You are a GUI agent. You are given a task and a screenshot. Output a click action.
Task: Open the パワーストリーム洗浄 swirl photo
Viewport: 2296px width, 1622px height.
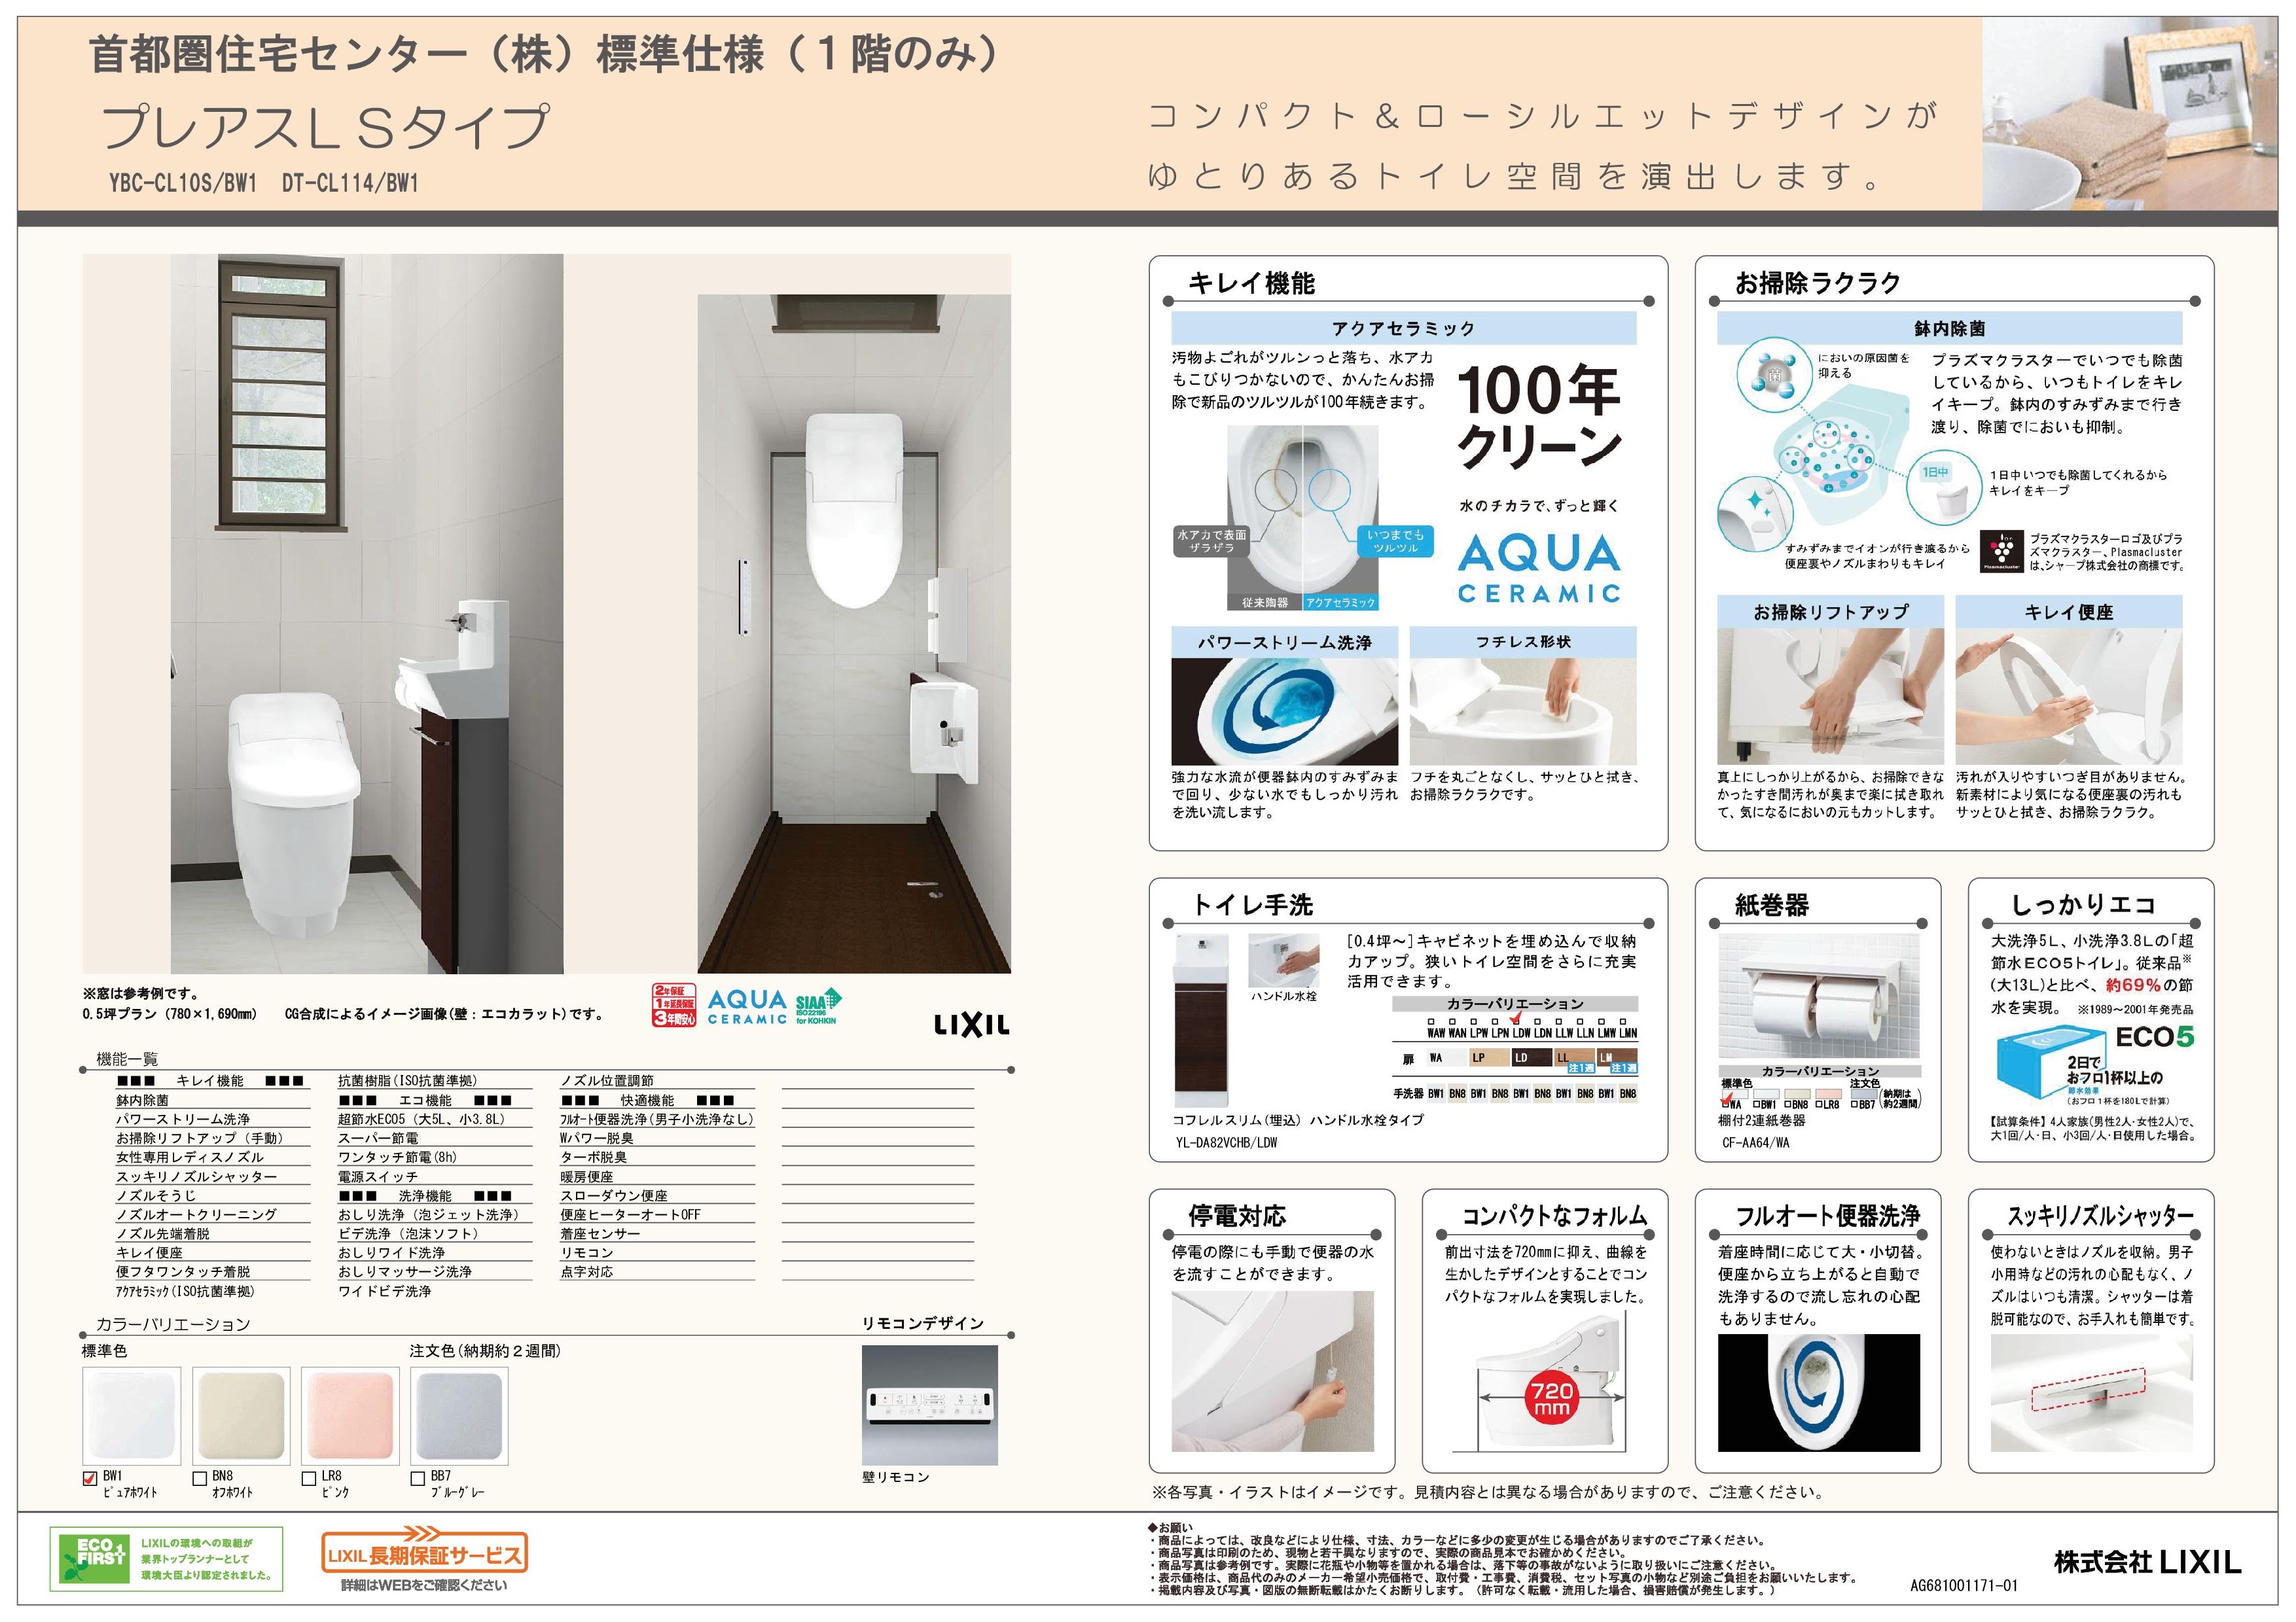pos(1285,712)
